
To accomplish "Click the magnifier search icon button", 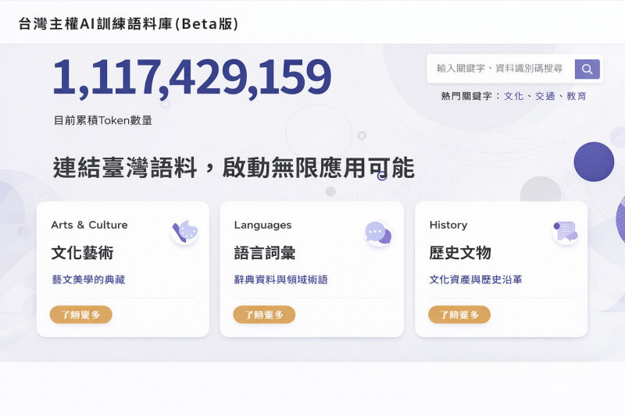I will (587, 69).
